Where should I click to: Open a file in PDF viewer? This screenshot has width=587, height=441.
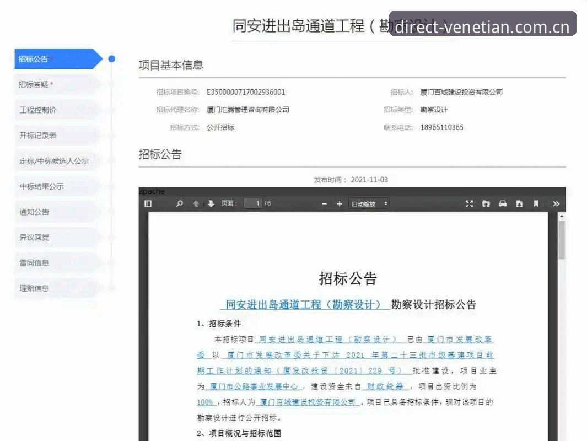[486, 203]
